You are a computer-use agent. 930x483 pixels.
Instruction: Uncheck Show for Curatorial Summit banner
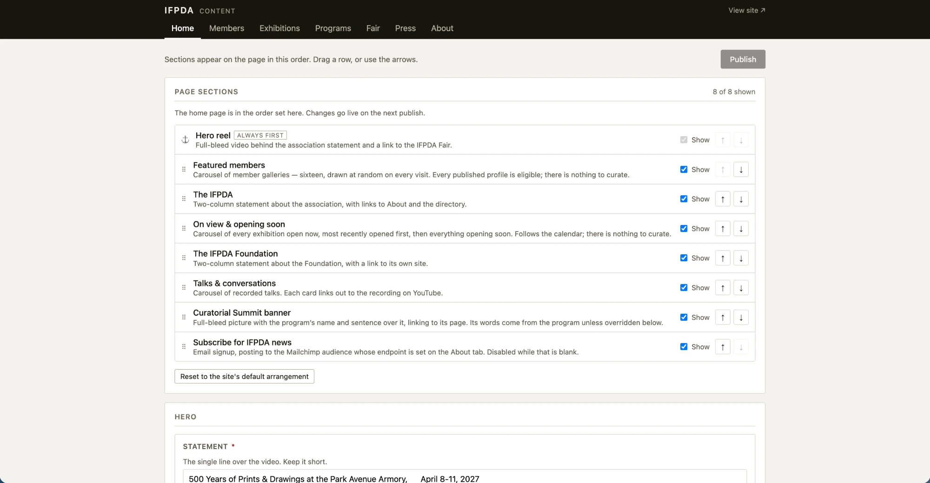[684, 318]
